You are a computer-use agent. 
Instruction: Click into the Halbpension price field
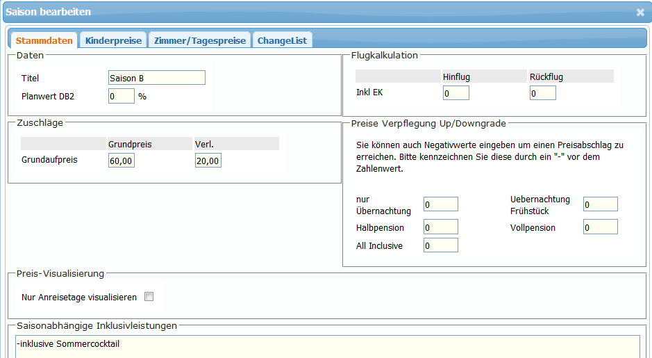441,227
